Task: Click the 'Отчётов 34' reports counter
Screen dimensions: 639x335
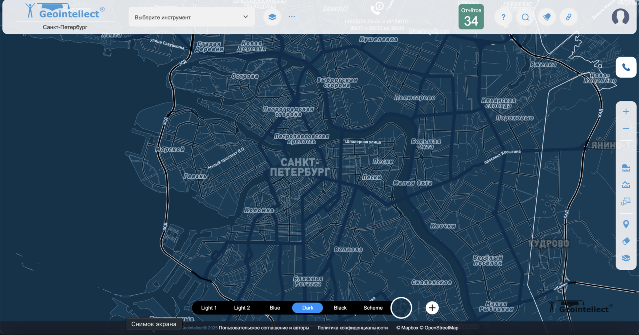Action: (x=471, y=17)
